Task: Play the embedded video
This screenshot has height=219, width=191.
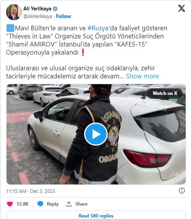Action: (x=96, y=134)
